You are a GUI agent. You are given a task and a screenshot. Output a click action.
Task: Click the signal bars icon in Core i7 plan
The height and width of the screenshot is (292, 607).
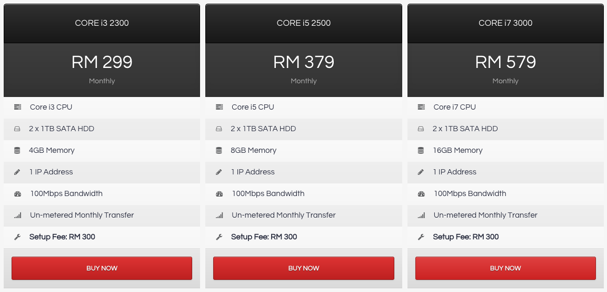(x=421, y=215)
